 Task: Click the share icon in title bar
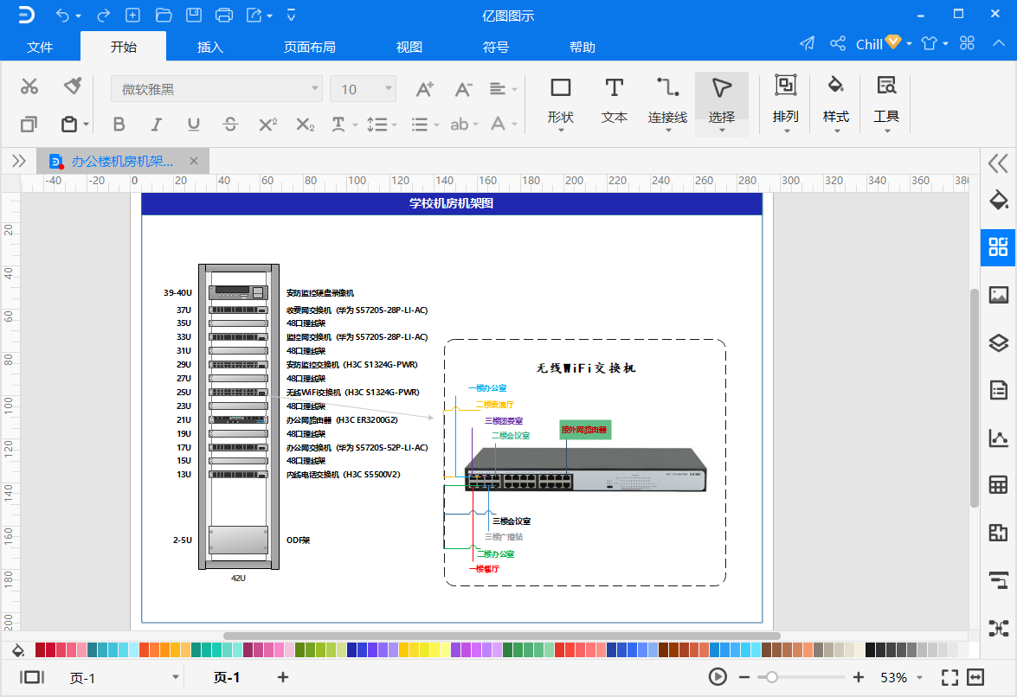(837, 43)
